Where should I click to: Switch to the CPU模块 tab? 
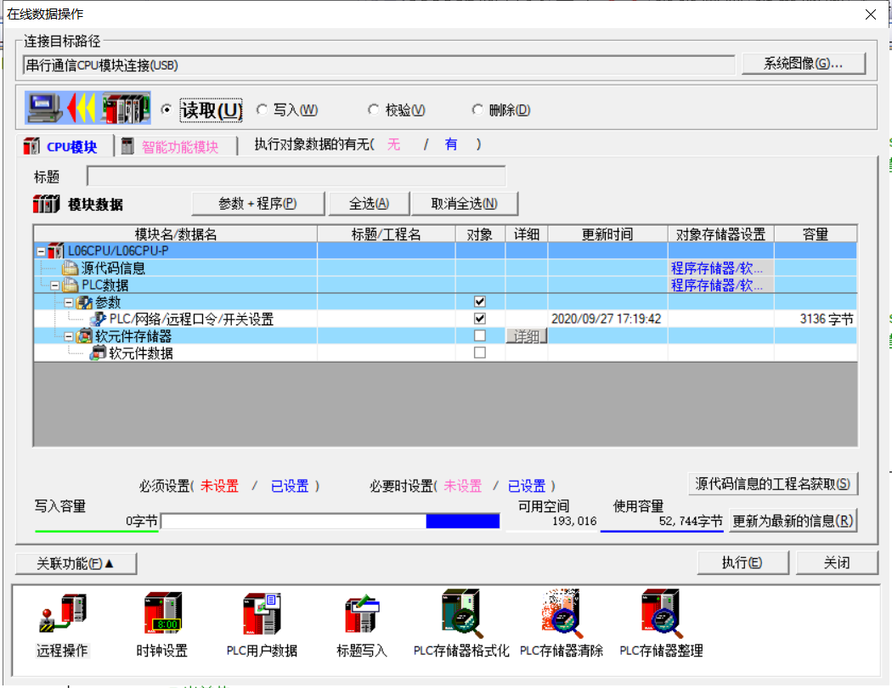[x=64, y=146]
